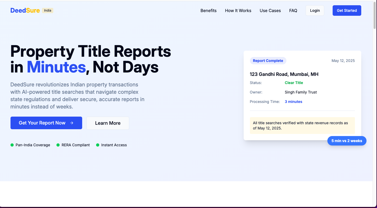Click the DeedSure logo
377x208 pixels.
[25, 11]
